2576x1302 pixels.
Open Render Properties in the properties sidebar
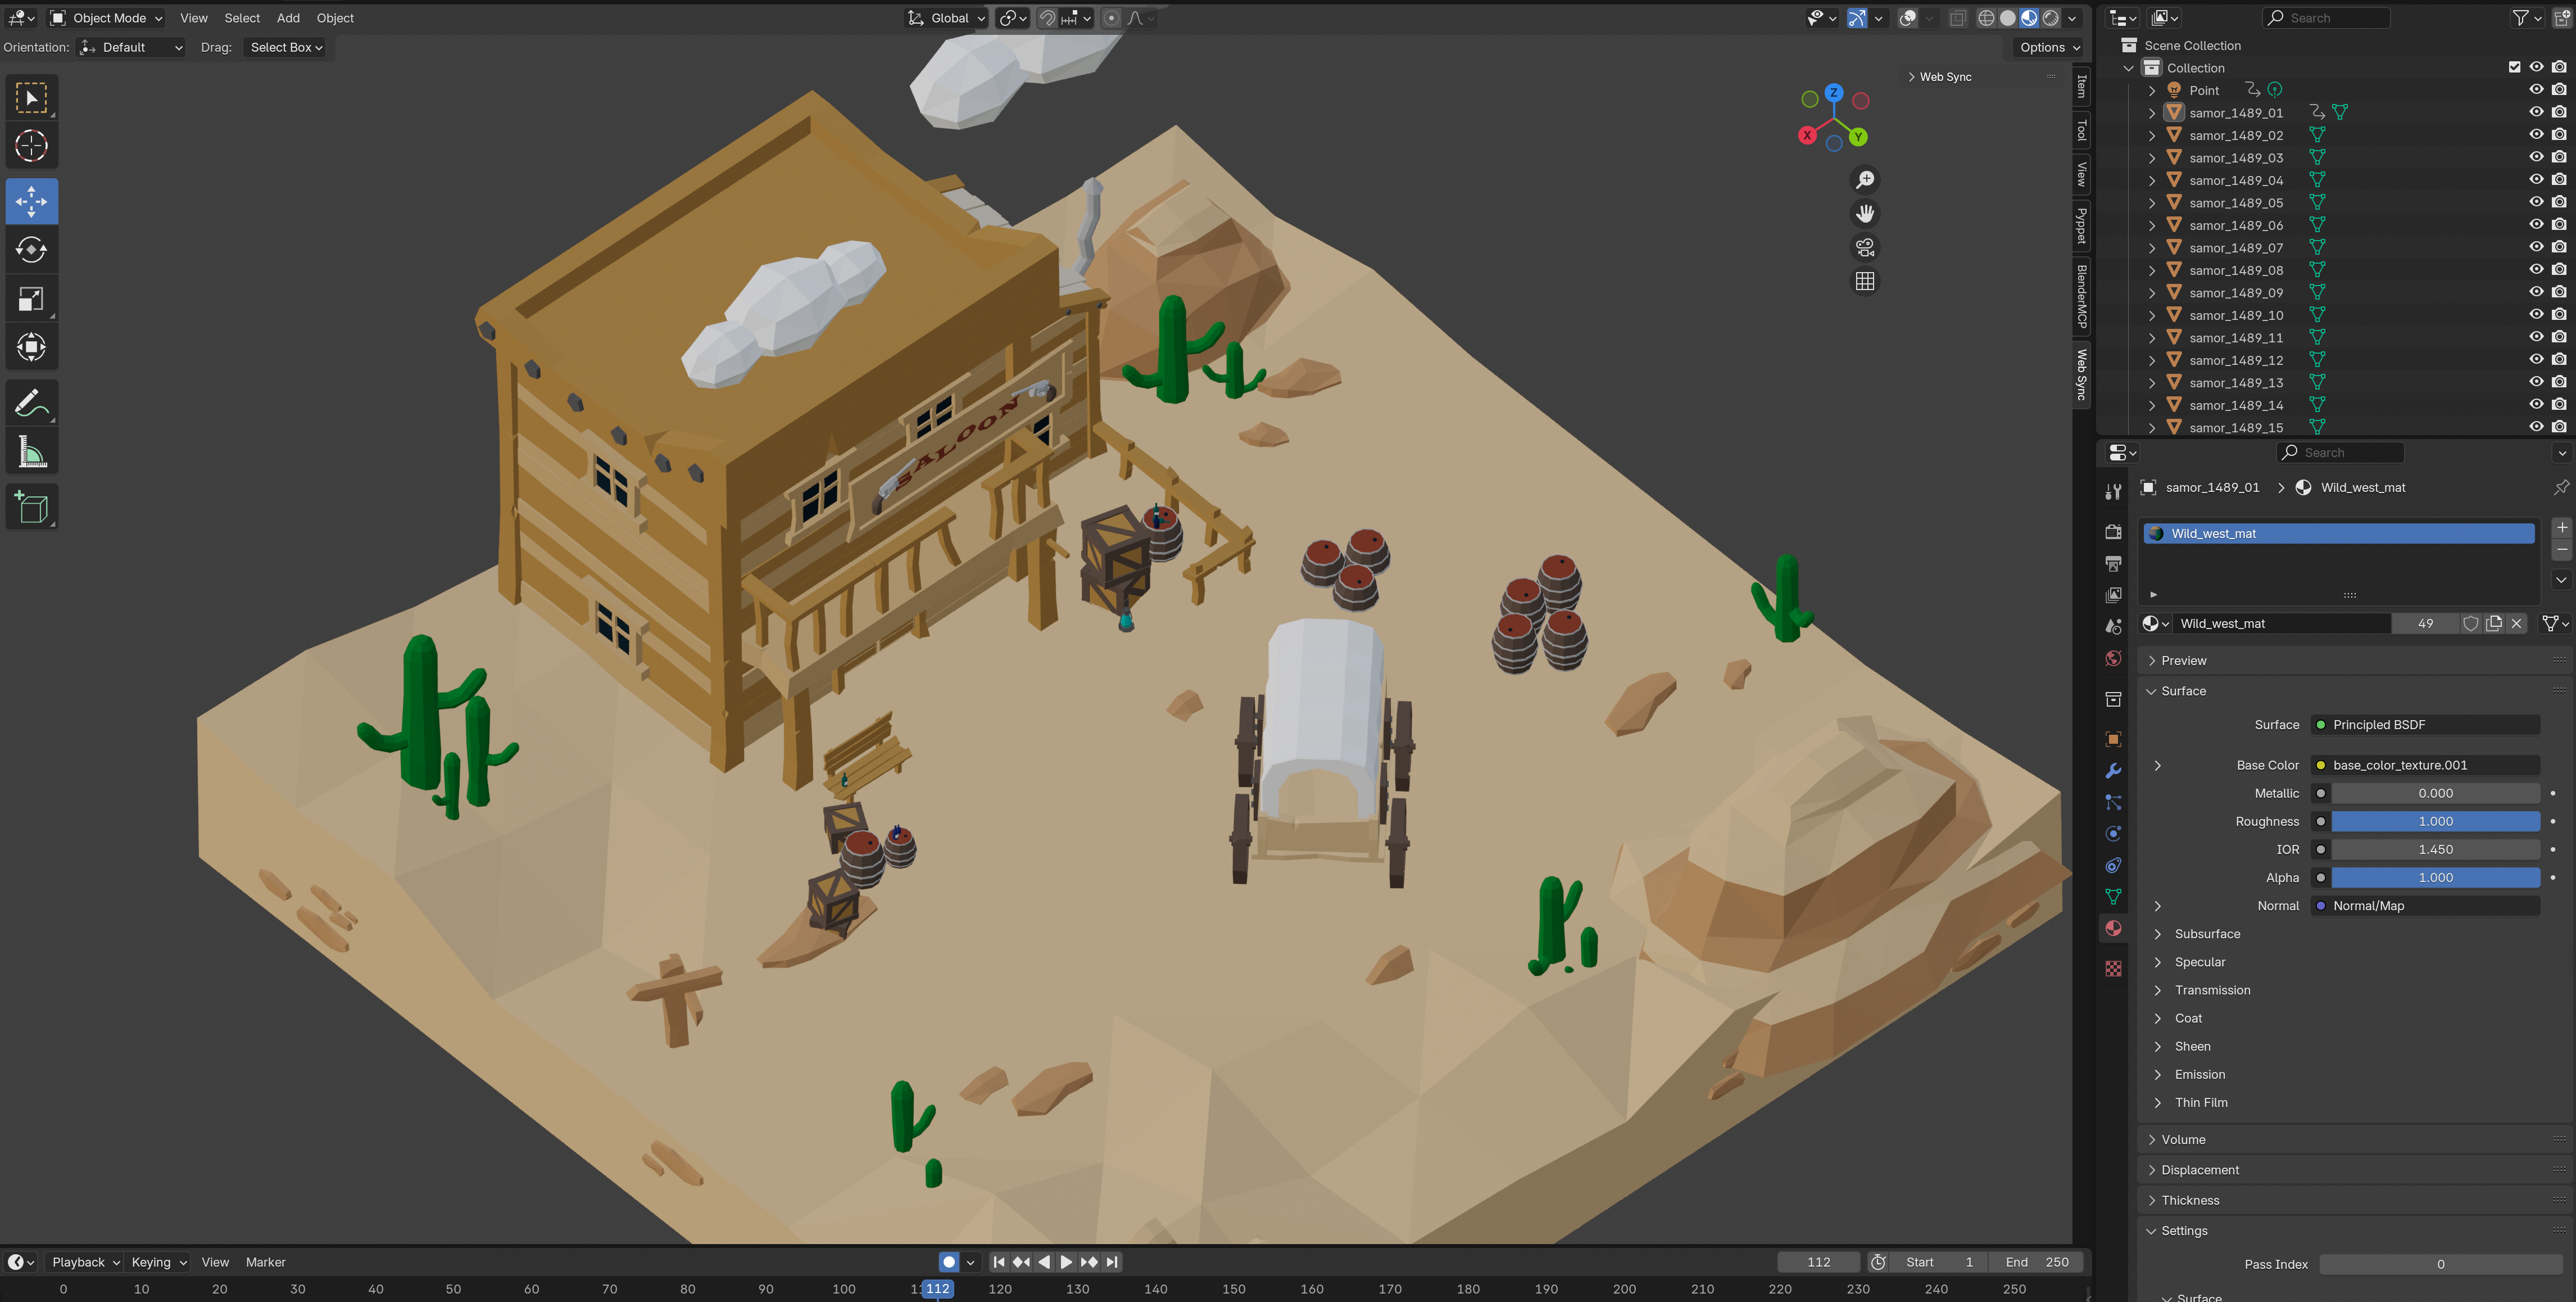tap(2113, 530)
